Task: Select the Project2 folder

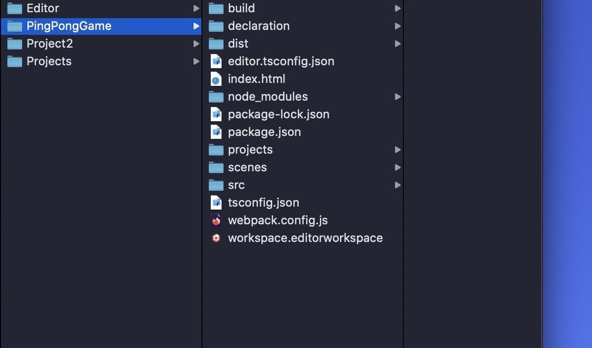Action: [49, 43]
